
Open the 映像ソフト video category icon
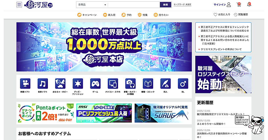click(x=25, y=84)
